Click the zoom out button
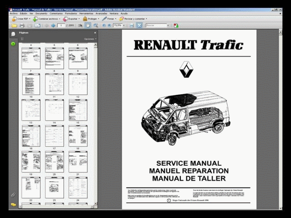This screenshot has width=291, height=218. [x=104, y=25]
